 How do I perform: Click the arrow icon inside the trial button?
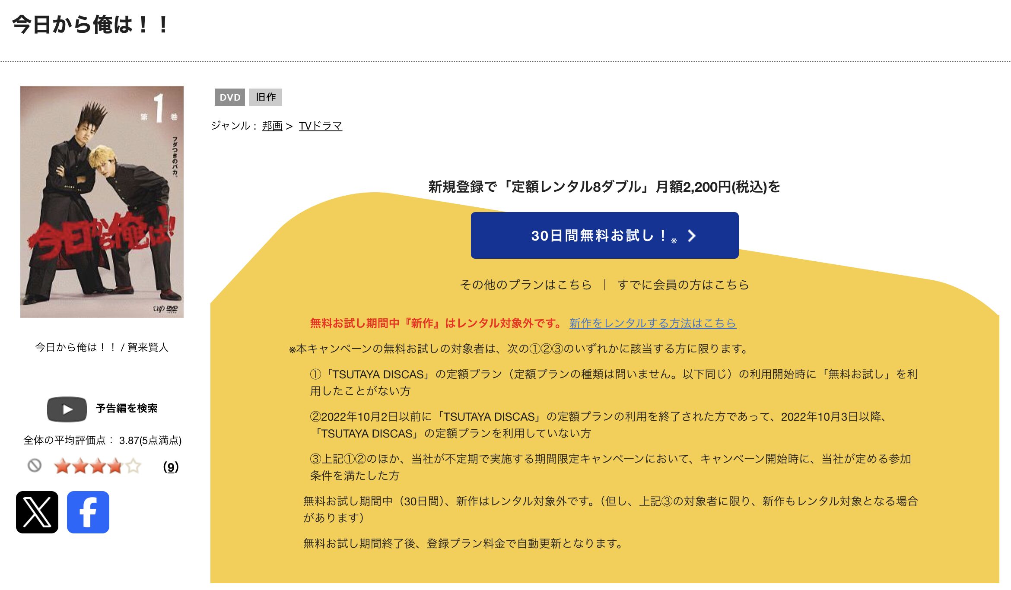[693, 236]
